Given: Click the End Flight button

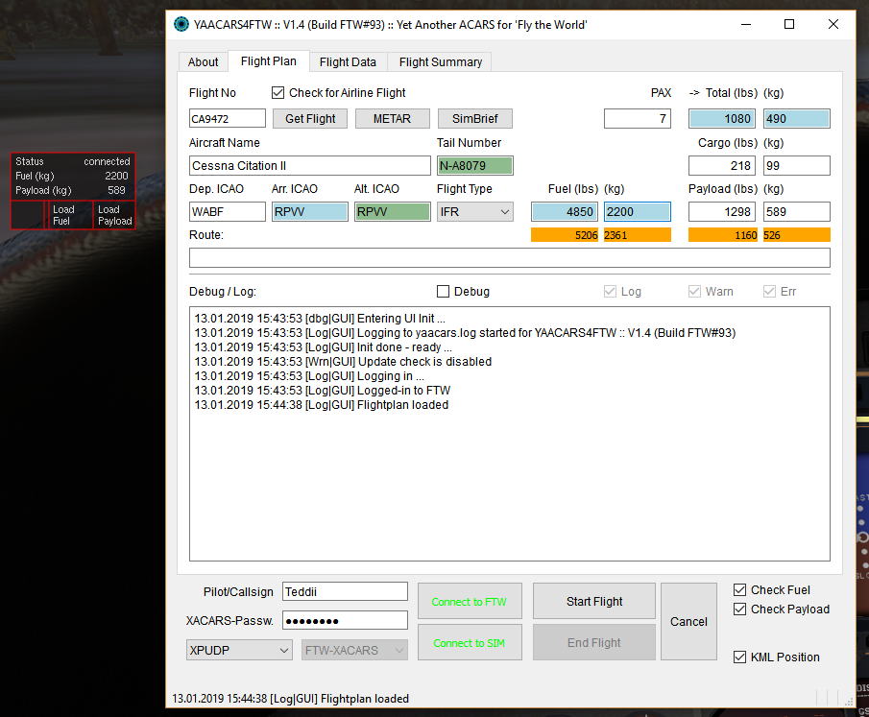Looking at the screenshot, I should pos(594,643).
